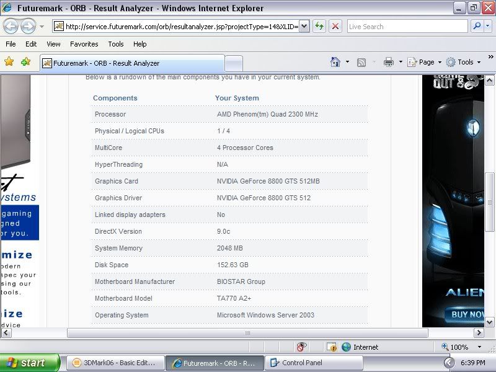Image resolution: width=496 pixels, height=372 pixels.
Task: Click the 6:39 PM system clock
Action: pos(472,363)
